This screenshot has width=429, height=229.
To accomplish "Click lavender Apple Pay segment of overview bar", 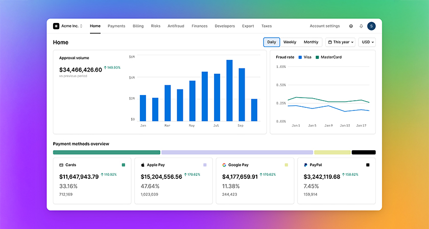I will 237,152.
